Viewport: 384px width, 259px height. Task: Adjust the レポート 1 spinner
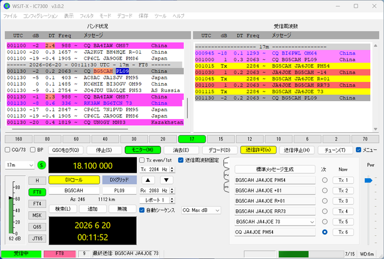point(157,200)
